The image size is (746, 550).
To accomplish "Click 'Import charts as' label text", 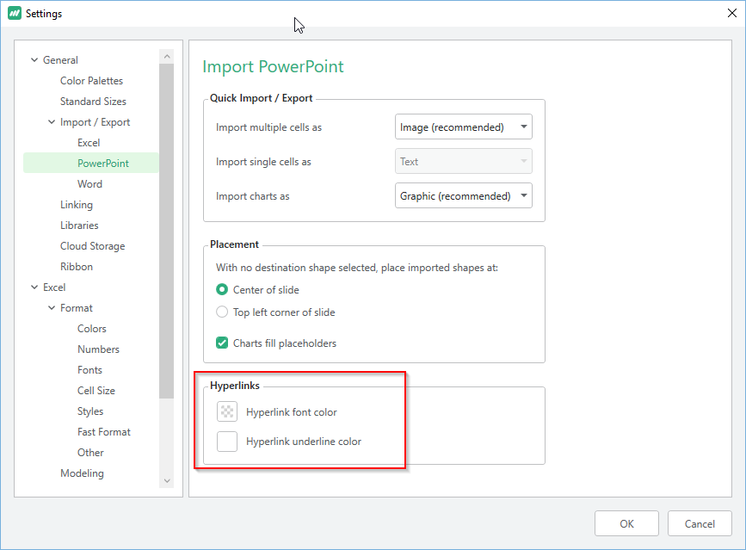I will pos(253,196).
